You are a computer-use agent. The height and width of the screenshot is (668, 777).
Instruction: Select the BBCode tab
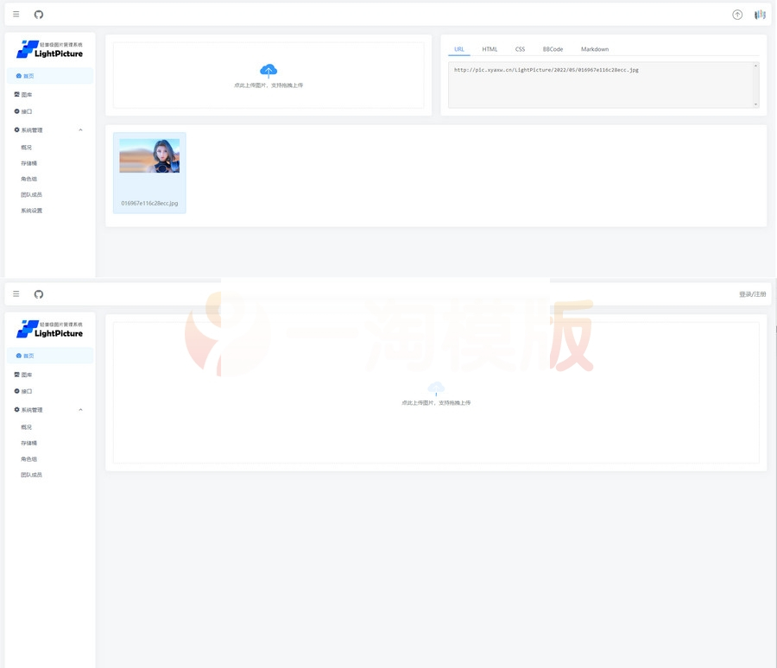point(553,49)
